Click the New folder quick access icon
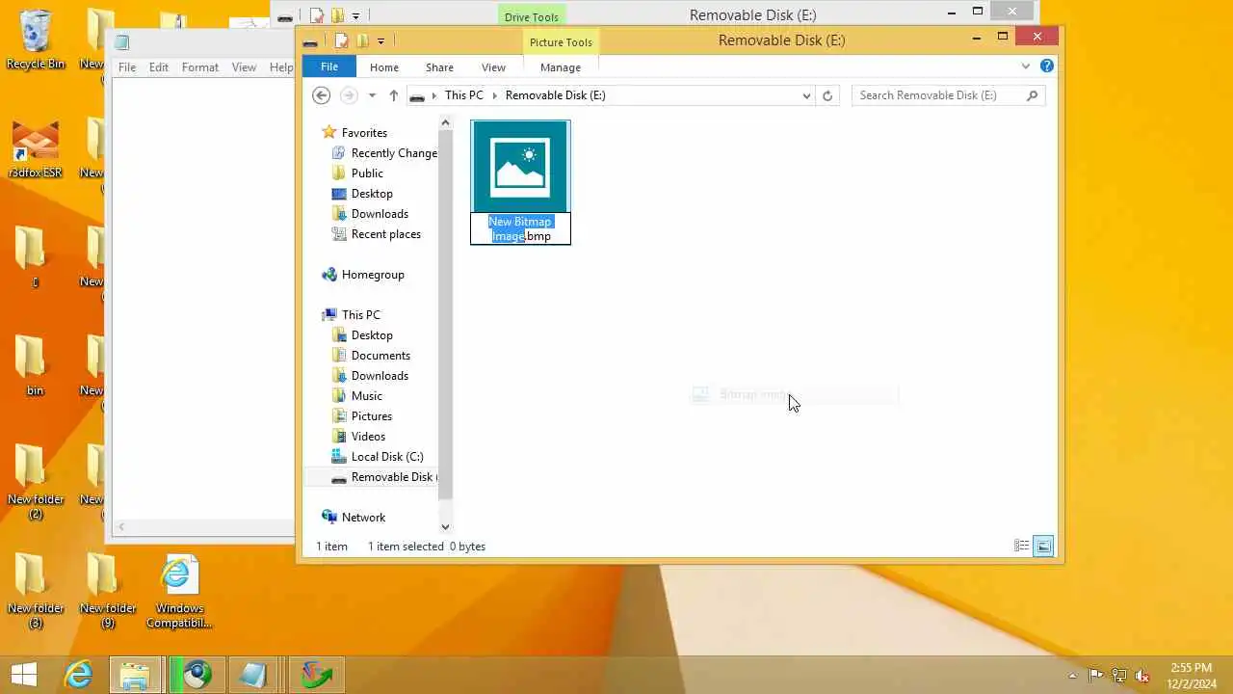1233x694 pixels. pos(362,40)
